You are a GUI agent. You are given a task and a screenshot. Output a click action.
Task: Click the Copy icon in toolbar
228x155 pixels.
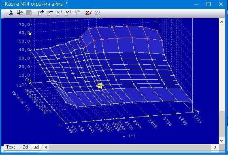coord(20,13)
